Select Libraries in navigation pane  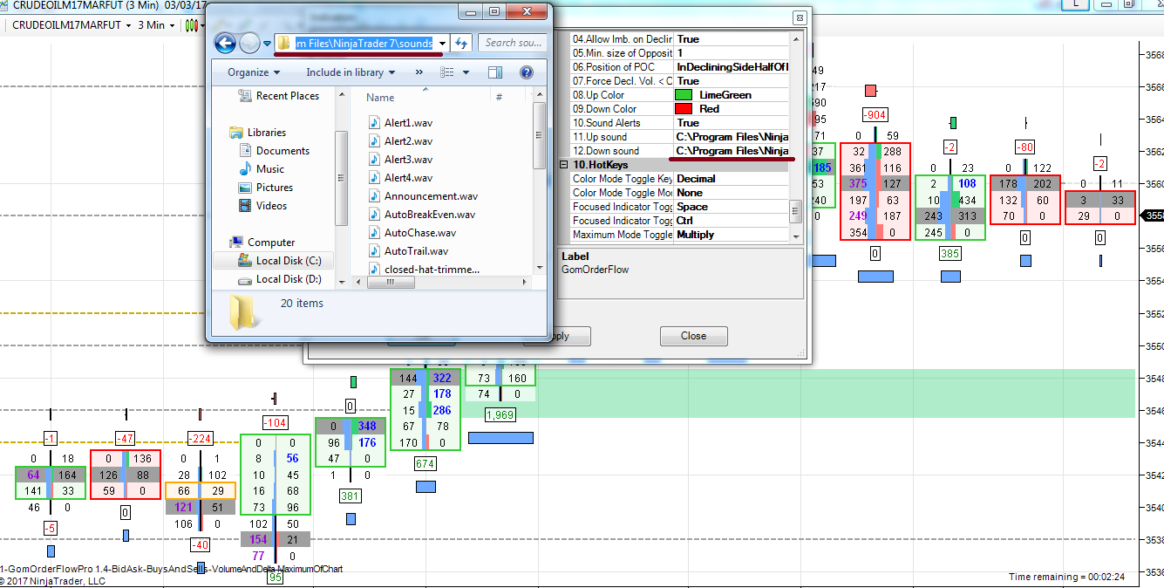[257, 133]
